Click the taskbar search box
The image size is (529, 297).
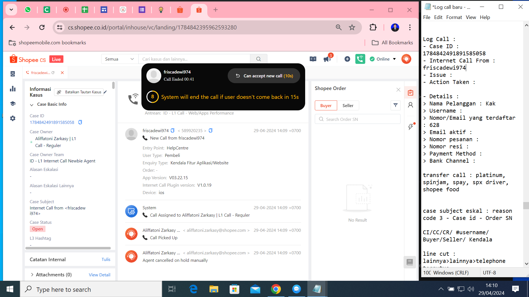tap(91, 289)
